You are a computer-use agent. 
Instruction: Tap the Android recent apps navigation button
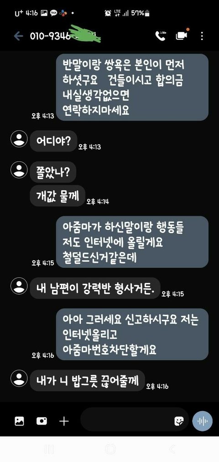[49, 450]
